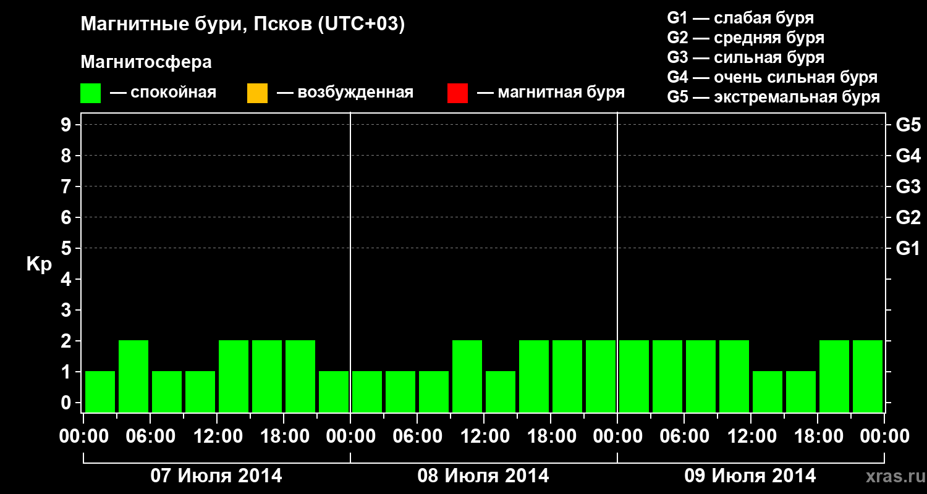Select the 'Магнитосфера' legend heading

146,62
